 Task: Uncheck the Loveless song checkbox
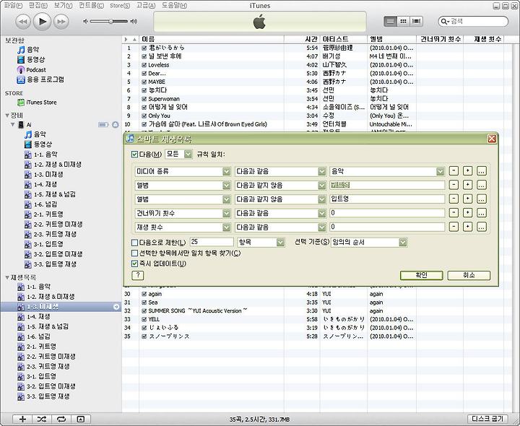(x=144, y=65)
